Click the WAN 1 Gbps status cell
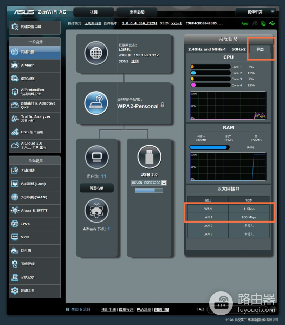 click(x=249, y=209)
